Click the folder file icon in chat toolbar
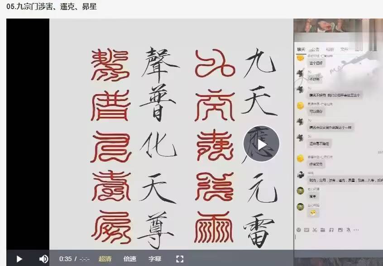Screen dimensions: 383x266 pyautogui.click(x=323, y=230)
